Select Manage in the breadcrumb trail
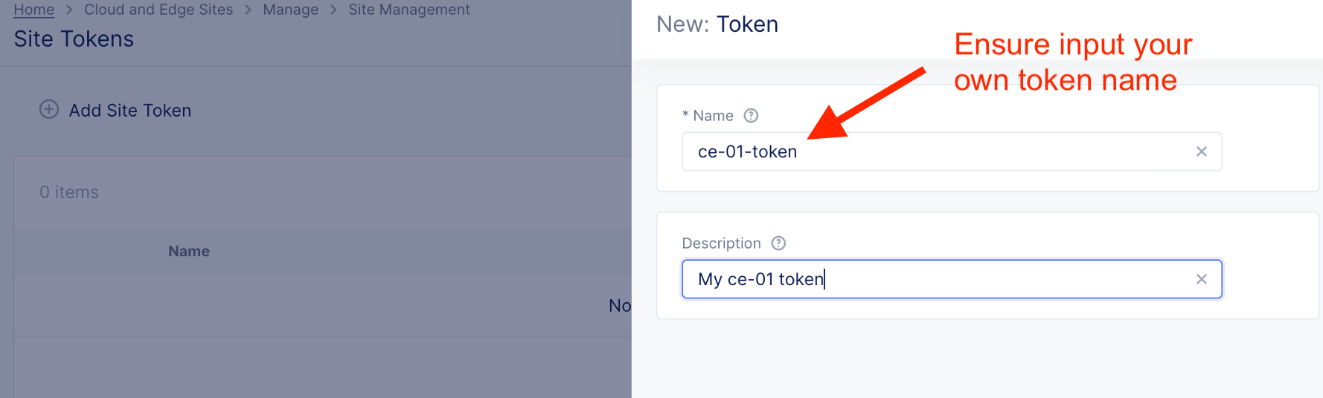1323x398 pixels. click(290, 10)
